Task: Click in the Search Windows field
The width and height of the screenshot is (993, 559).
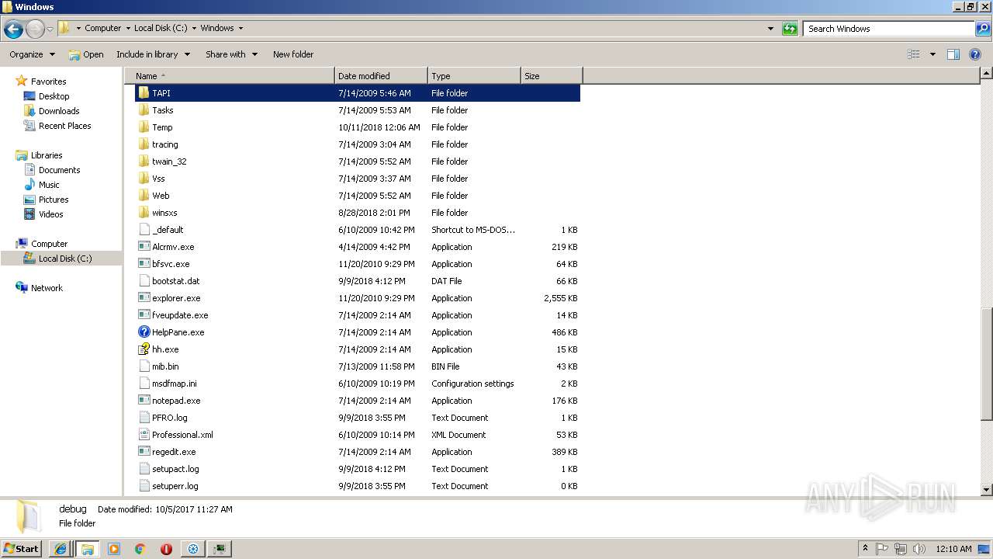Action: [x=889, y=29]
